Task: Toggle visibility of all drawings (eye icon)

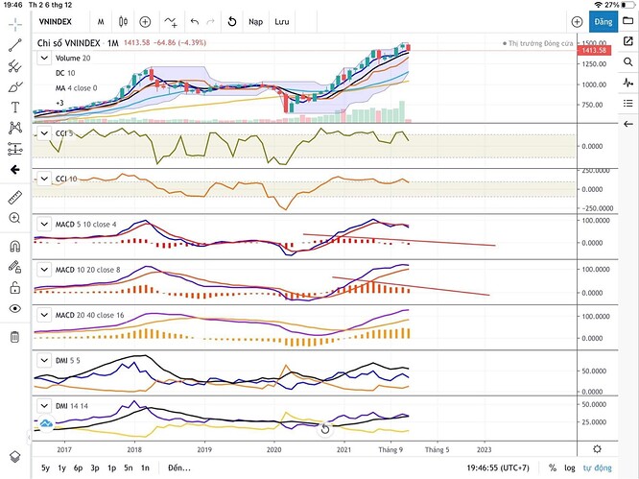Action: (x=14, y=308)
